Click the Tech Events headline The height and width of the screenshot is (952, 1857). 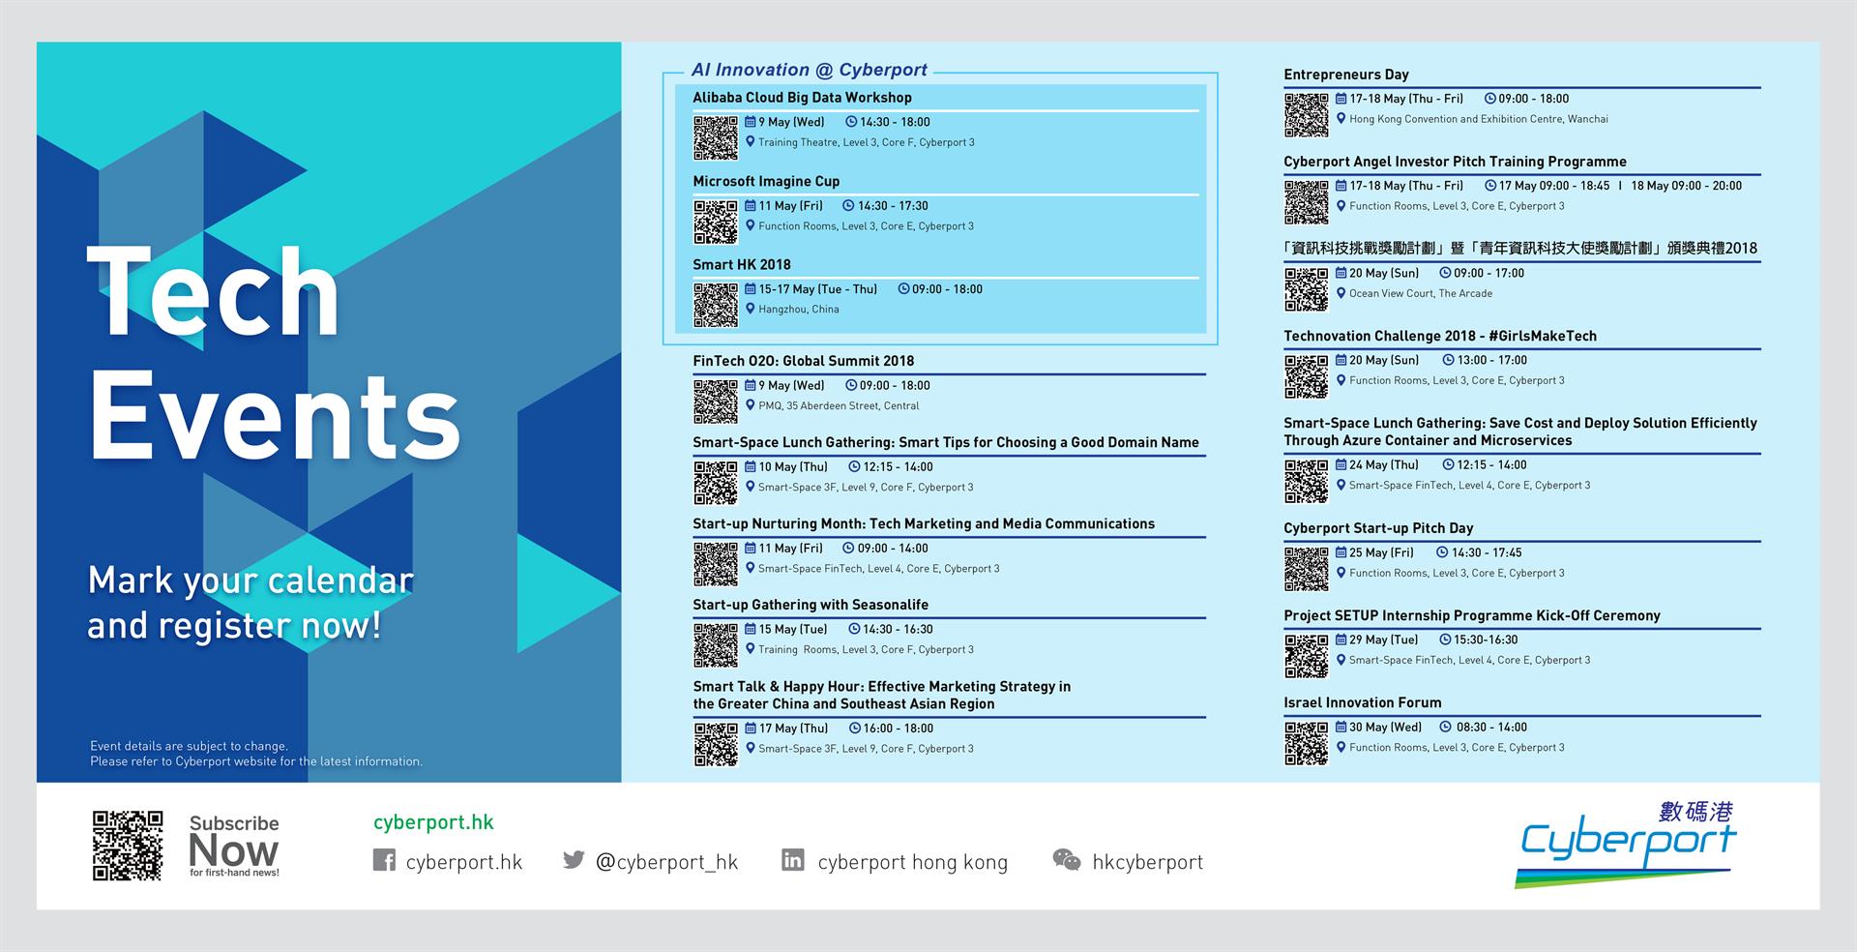(x=274, y=352)
